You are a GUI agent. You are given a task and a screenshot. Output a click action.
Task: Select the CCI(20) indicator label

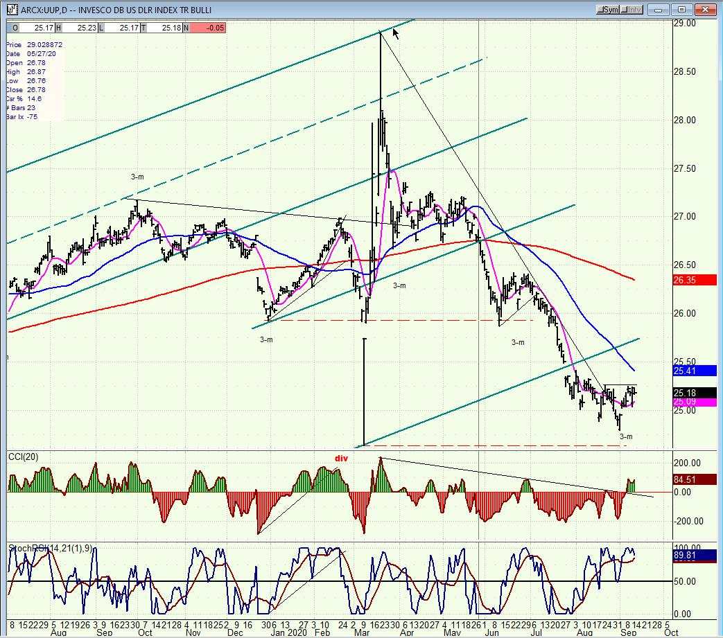23,457
